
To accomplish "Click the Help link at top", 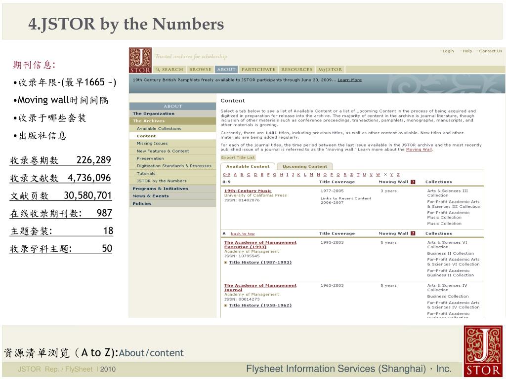I will tap(467, 51).
